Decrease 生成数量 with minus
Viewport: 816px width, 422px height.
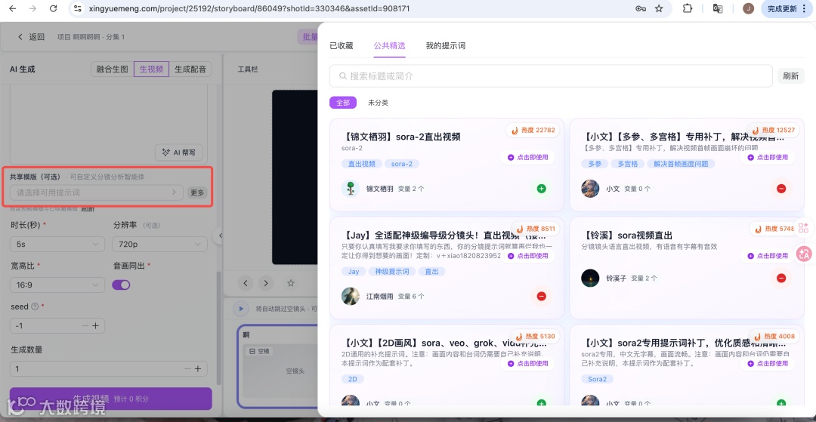click(x=187, y=369)
